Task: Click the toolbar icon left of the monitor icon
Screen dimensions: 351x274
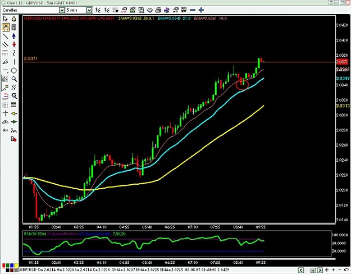Action: [x=175, y=10]
